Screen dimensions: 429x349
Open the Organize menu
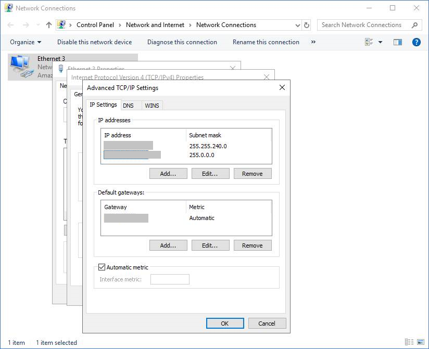(26, 42)
